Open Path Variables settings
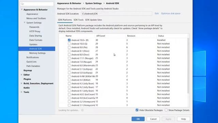Image resolution: width=218 pixels, height=123 pixels. click(33, 66)
